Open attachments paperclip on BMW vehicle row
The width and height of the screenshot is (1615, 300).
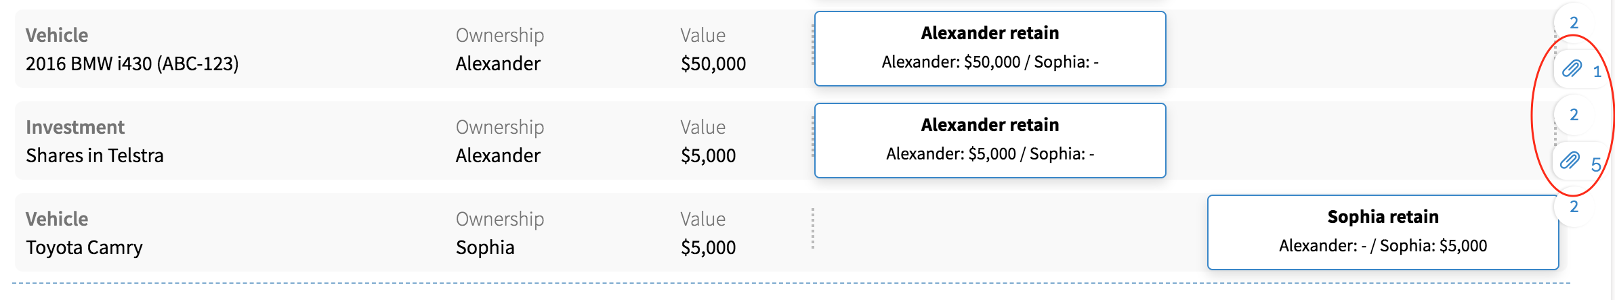tap(1572, 68)
